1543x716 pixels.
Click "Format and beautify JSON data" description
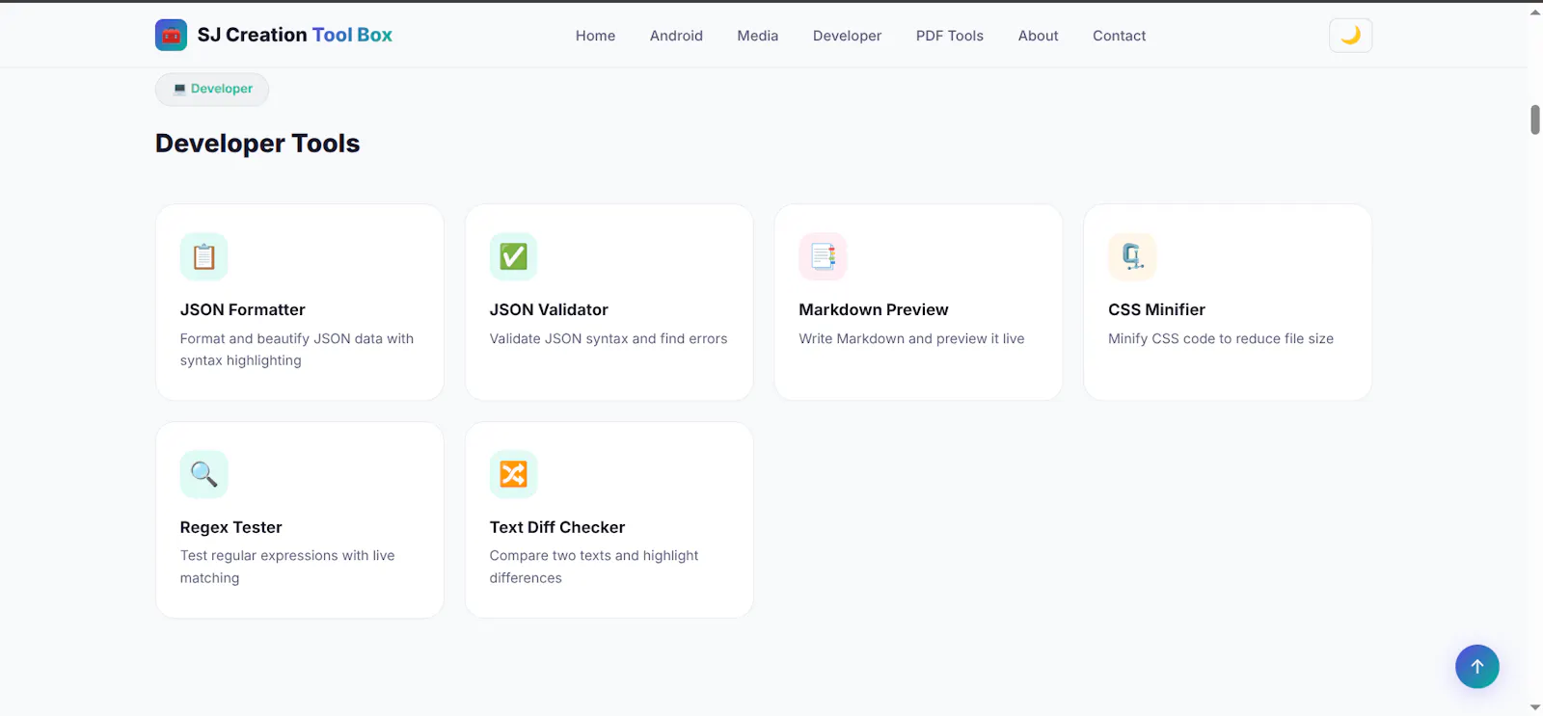click(296, 349)
